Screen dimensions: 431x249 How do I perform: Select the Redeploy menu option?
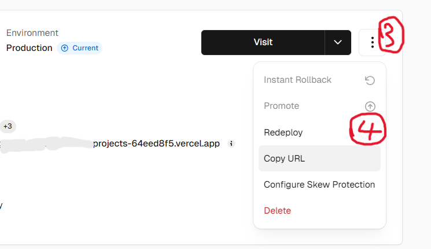coord(283,132)
